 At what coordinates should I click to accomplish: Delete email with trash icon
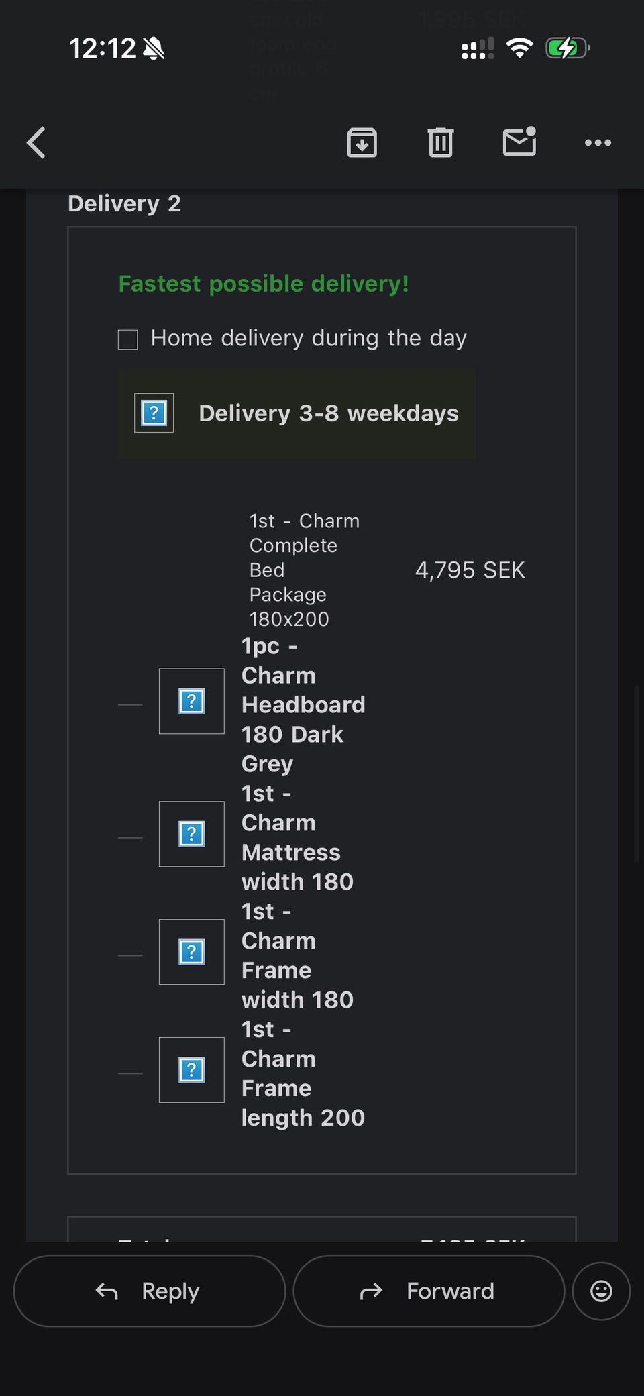(x=441, y=142)
